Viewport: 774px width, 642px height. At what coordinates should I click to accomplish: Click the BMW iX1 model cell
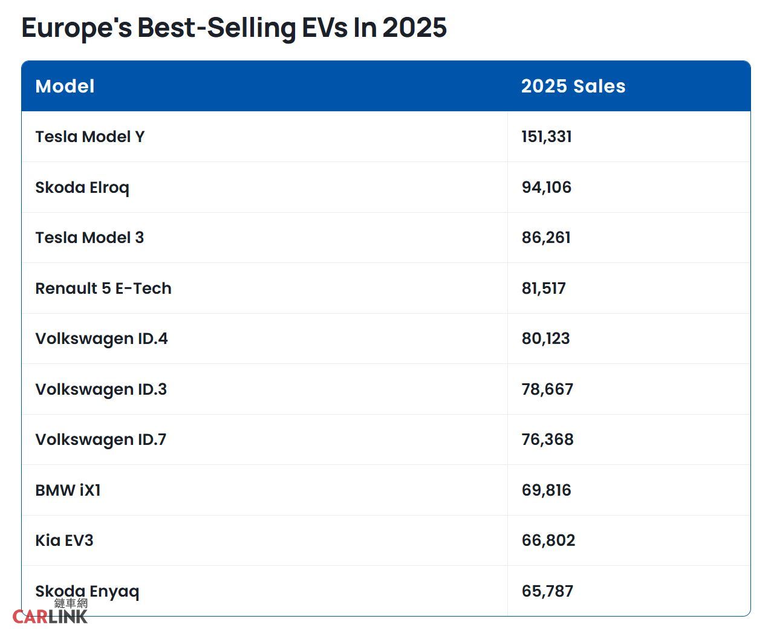pyautogui.click(x=68, y=490)
